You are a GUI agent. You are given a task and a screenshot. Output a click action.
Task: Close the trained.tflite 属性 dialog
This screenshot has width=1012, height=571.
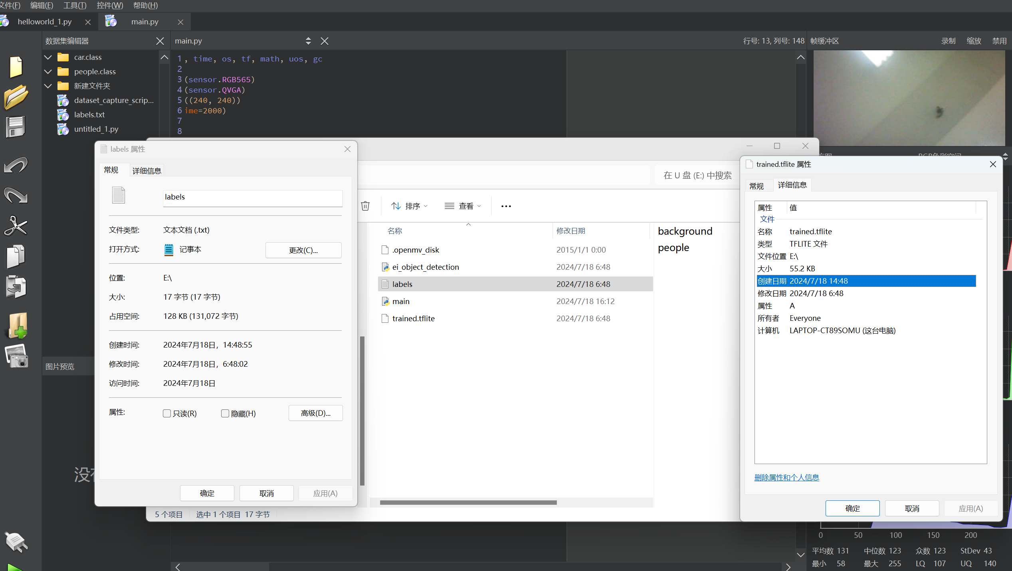click(x=993, y=164)
